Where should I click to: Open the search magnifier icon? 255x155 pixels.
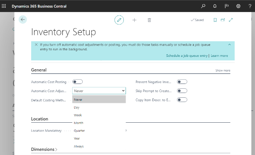[203, 6]
